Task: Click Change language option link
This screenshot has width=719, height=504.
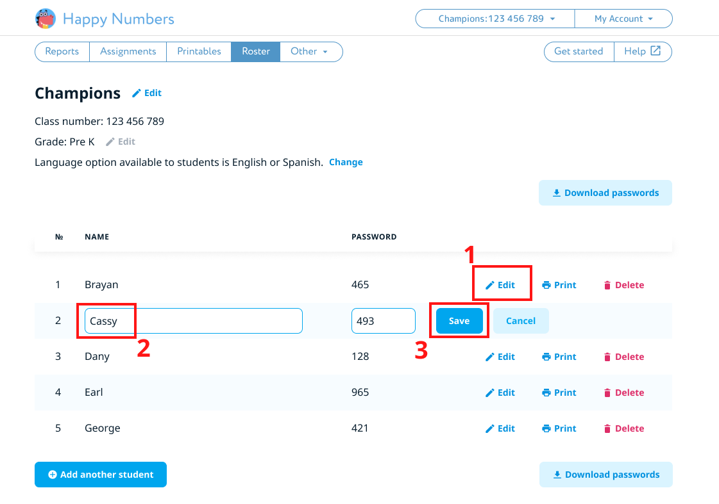Action: [x=346, y=162]
